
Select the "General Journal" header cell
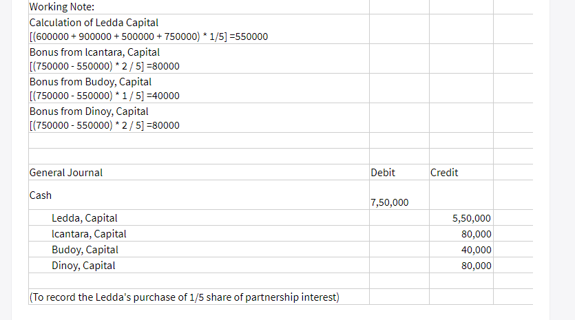pos(66,173)
